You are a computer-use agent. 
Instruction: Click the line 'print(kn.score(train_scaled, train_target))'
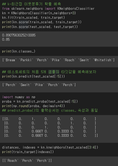click(x=42, y=22)
